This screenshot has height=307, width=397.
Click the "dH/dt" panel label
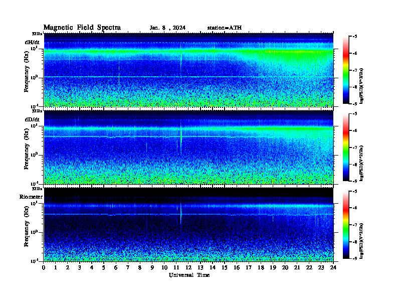[32, 42]
